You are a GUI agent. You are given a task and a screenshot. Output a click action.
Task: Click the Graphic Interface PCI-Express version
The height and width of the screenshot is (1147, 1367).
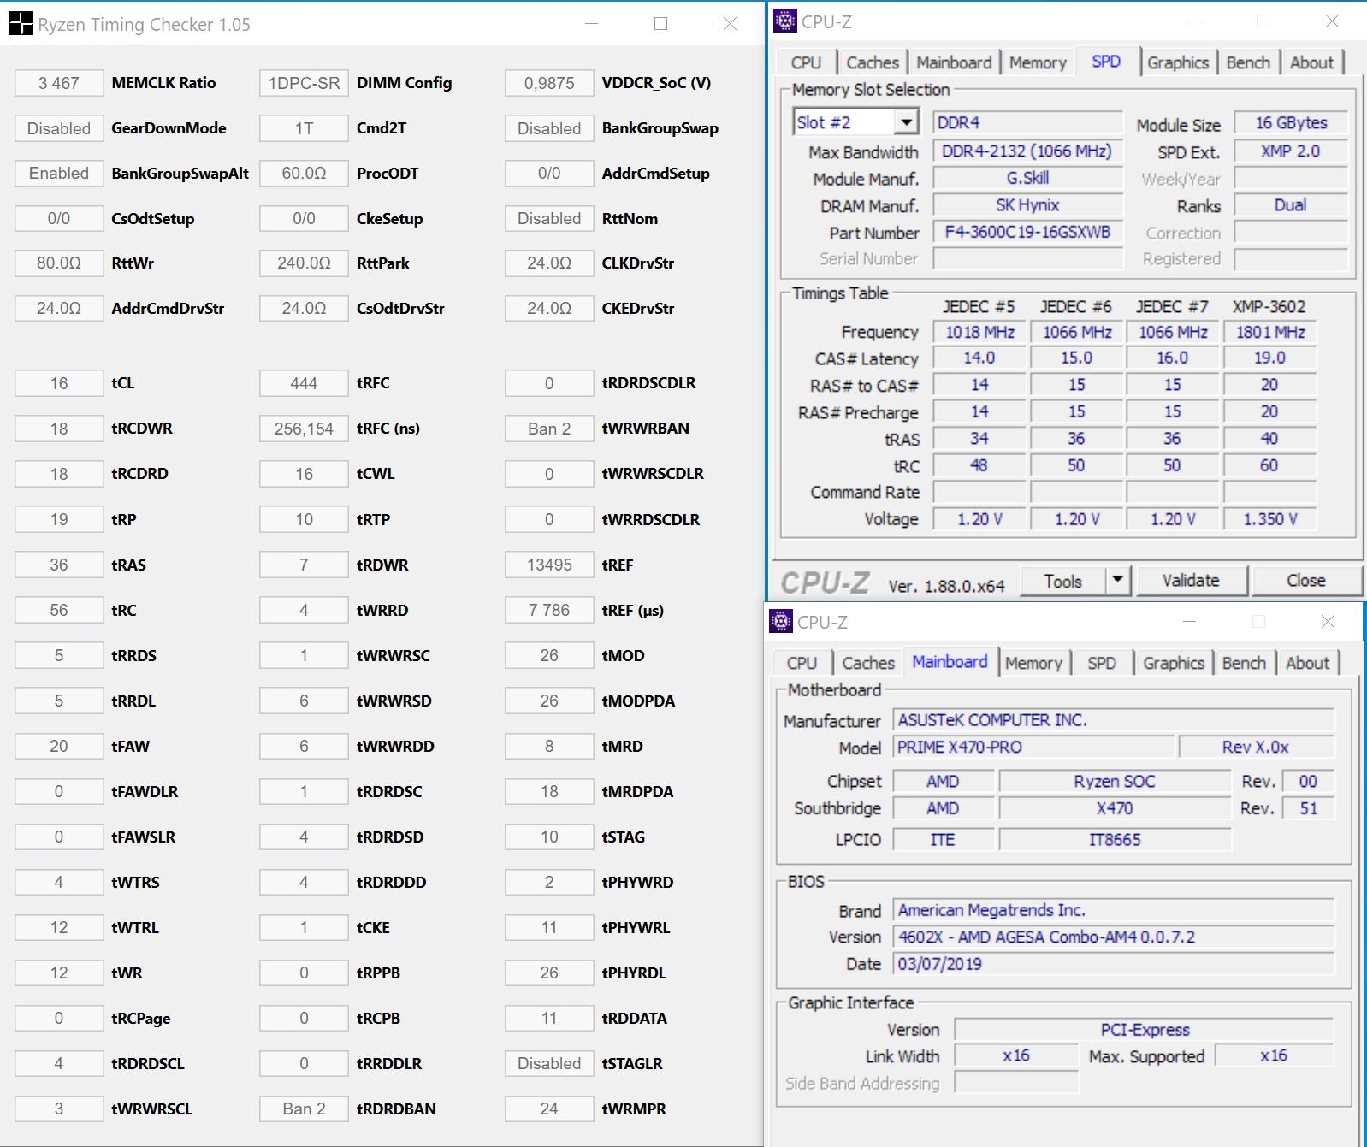pyautogui.click(x=1145, y=1030)
